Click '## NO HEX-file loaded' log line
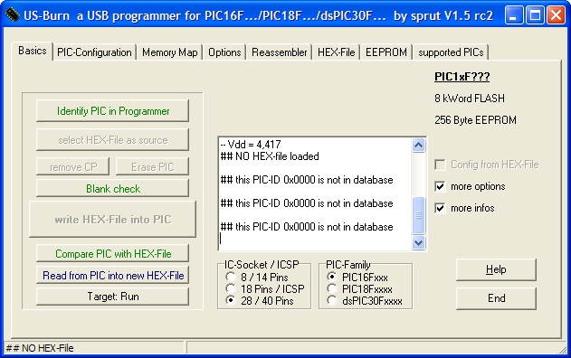 coord(270,156)
